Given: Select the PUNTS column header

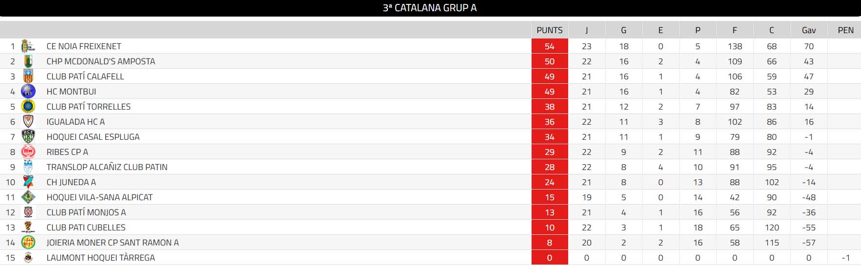Looking at the screenshot, I should (x=550, y=30).
